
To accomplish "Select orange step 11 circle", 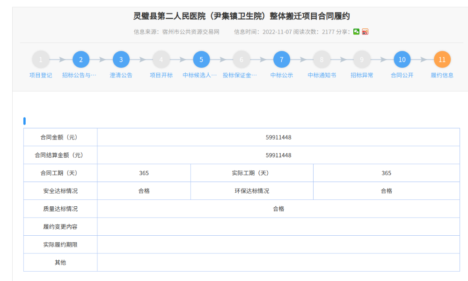I will (442, 60).
